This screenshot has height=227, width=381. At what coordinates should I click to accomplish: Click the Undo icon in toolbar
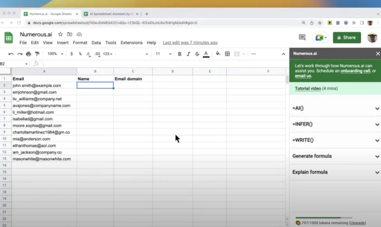[11, 54]
